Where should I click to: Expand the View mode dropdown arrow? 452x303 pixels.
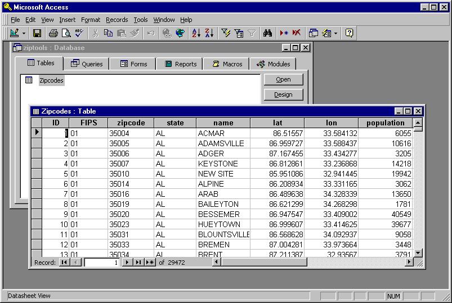click(24, 33)
